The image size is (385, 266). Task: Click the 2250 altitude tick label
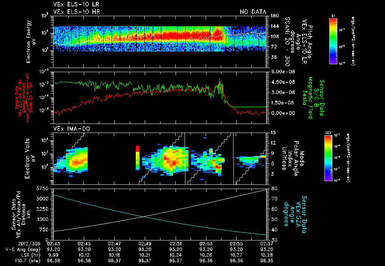[42, 209]
